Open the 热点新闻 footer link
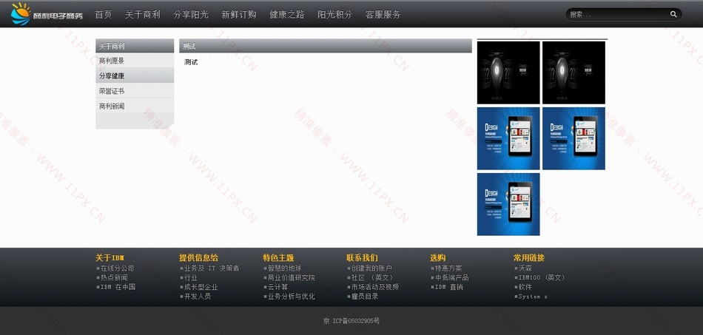703x335 pixels. coord(114,277)
